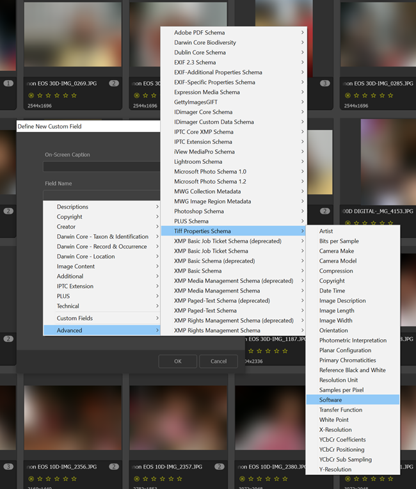Choose Y-Resolution field

point(353,469)
